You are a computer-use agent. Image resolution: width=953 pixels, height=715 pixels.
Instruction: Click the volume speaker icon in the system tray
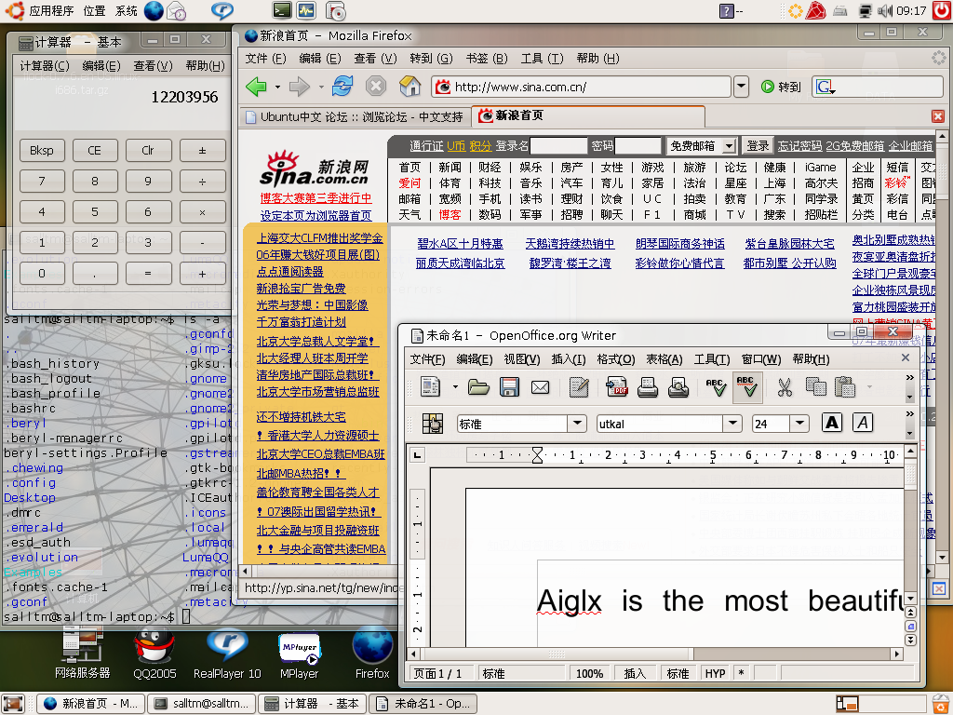885,10
